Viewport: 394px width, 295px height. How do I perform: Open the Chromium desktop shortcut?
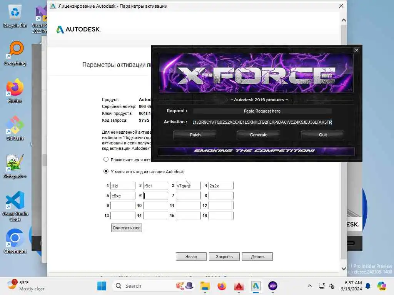[x=15, y=241]
